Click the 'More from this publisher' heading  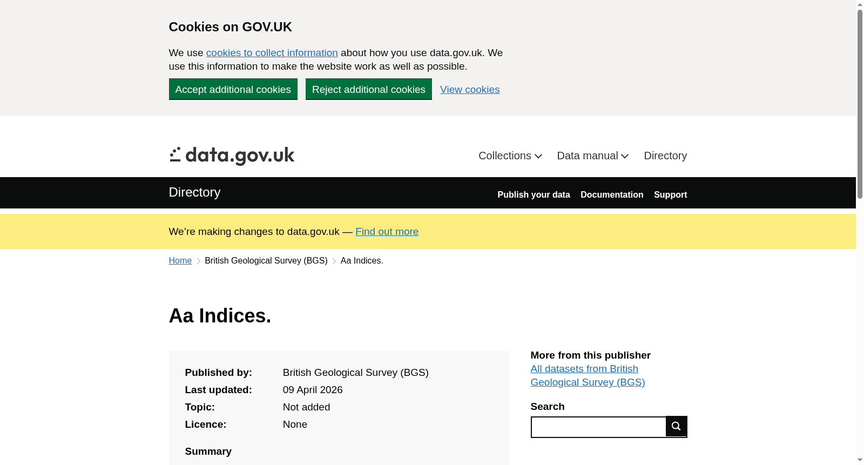(x=591, y=355)
